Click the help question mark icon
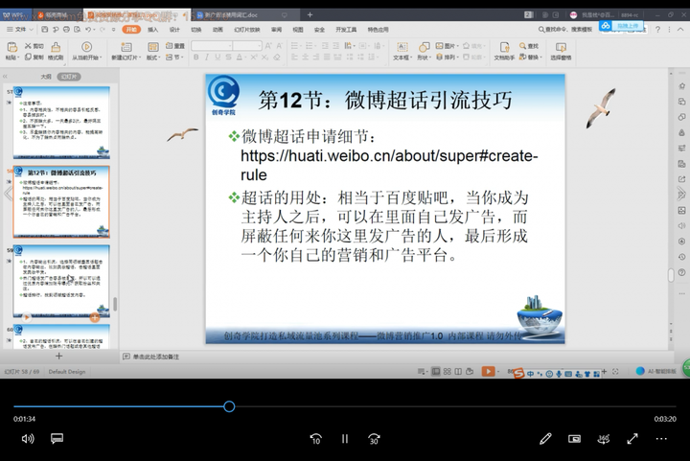Screen dimensions: 690x461 (657, 29)
